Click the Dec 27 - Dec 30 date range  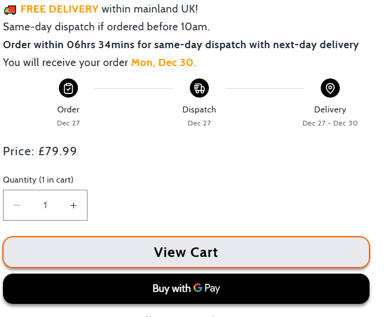pyautogui.click(x=330, y=123)
